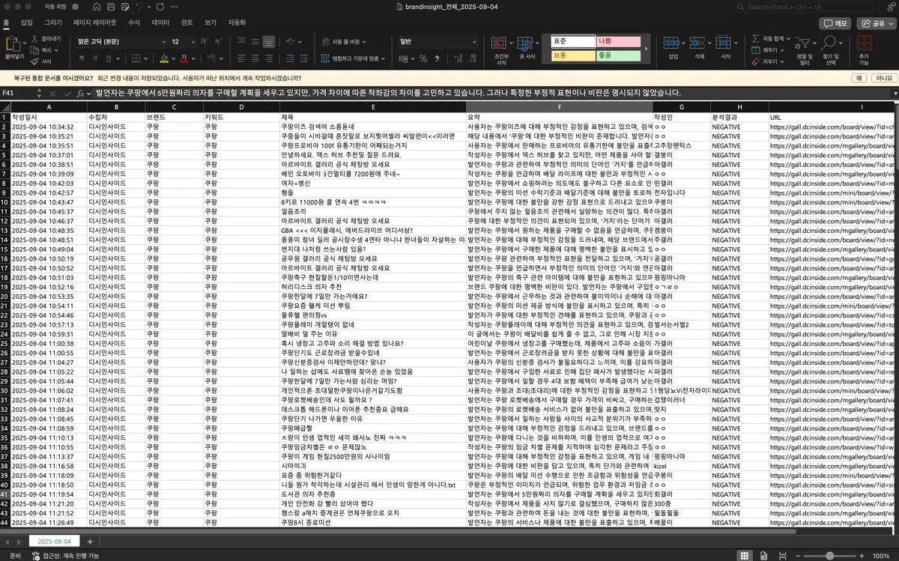Apply the Good (좋음) cell style swatch

coord(618,55)
